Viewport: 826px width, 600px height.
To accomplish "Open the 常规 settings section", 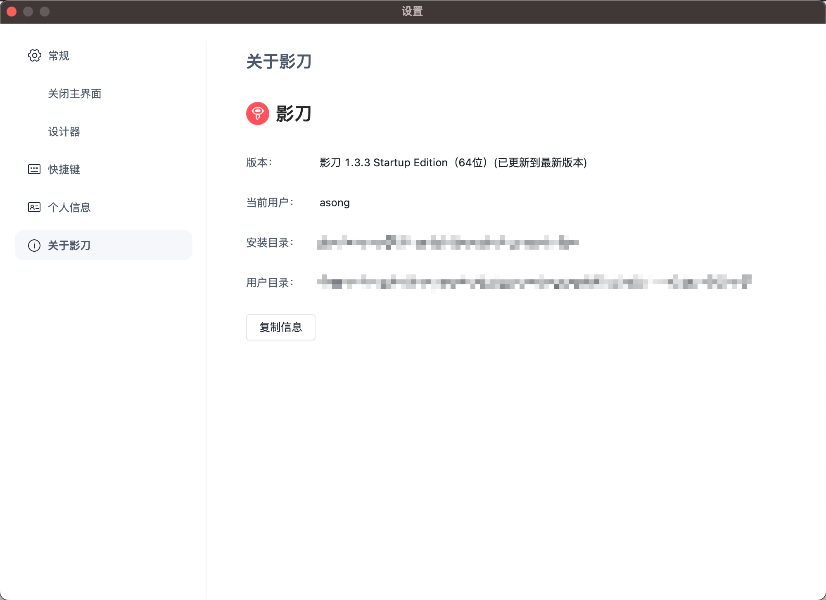I will pyautogui.click(x=59, y=56).
